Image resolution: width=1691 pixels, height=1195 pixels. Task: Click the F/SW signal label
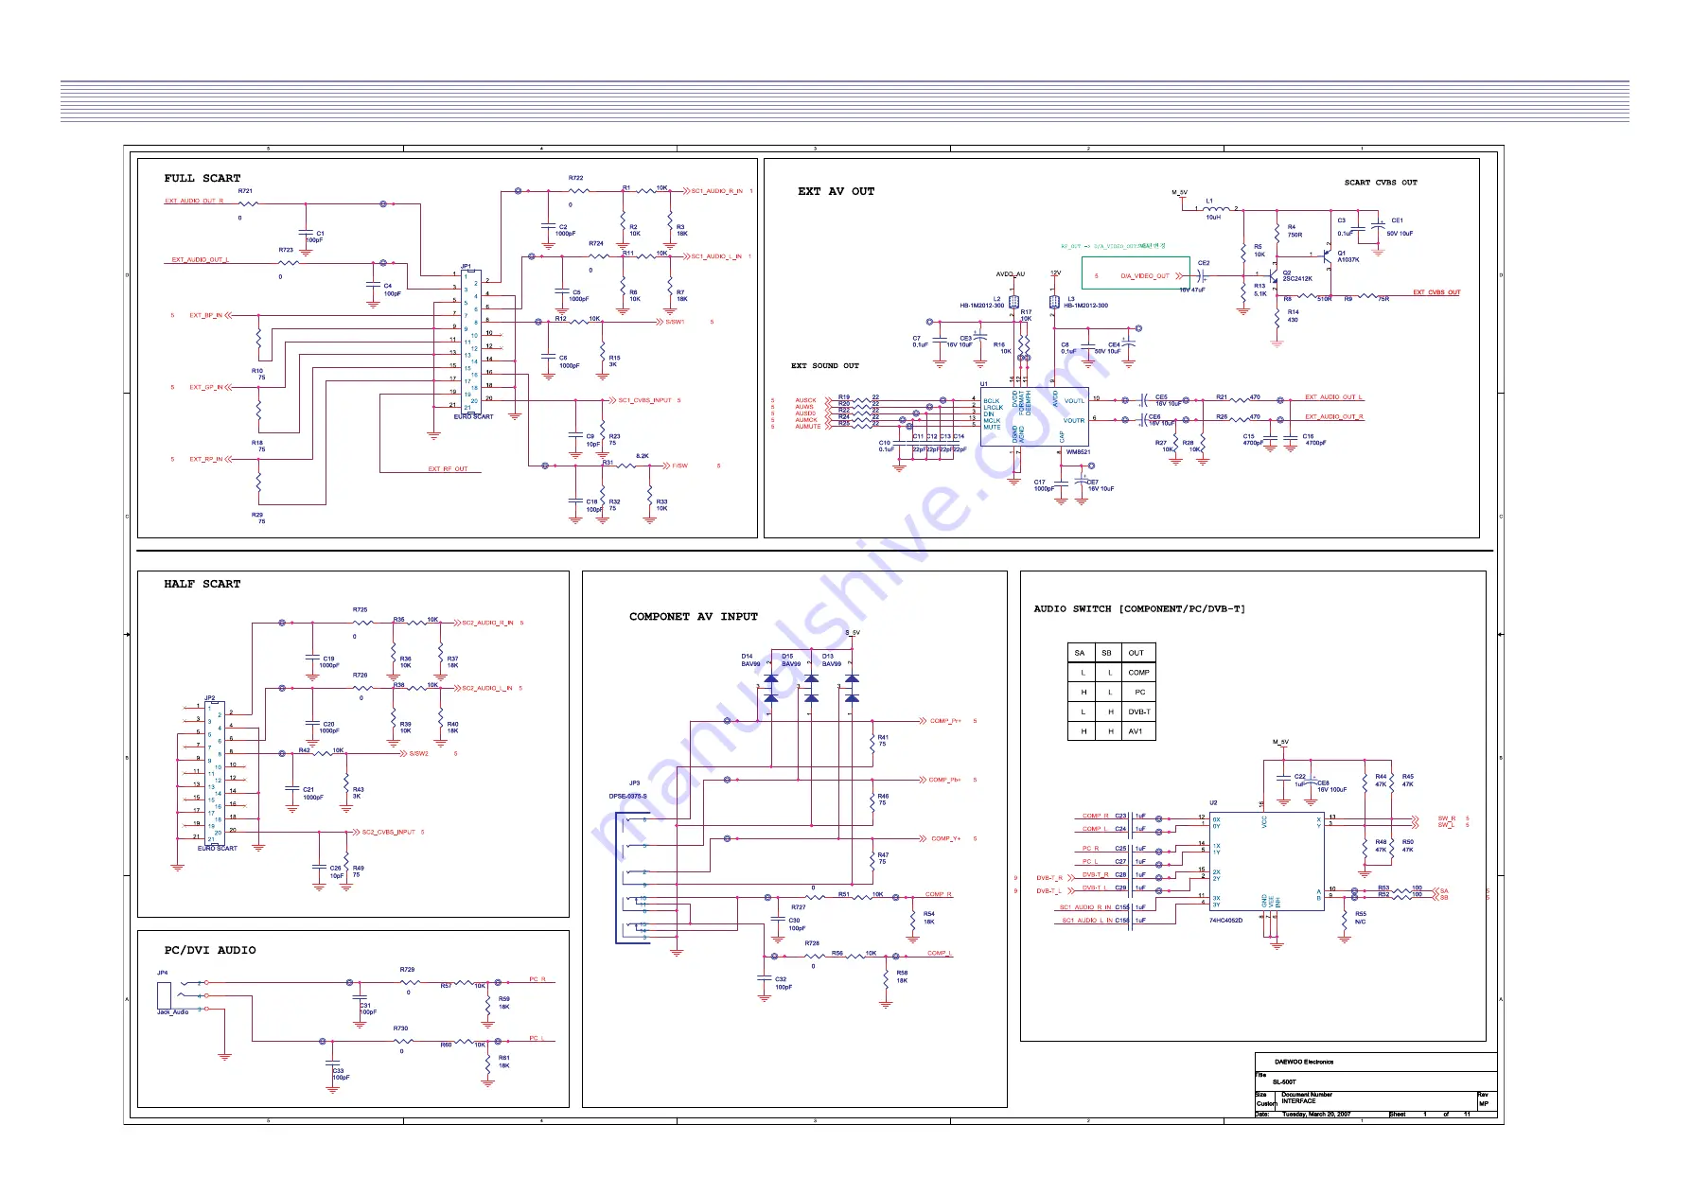pos(679,466)
